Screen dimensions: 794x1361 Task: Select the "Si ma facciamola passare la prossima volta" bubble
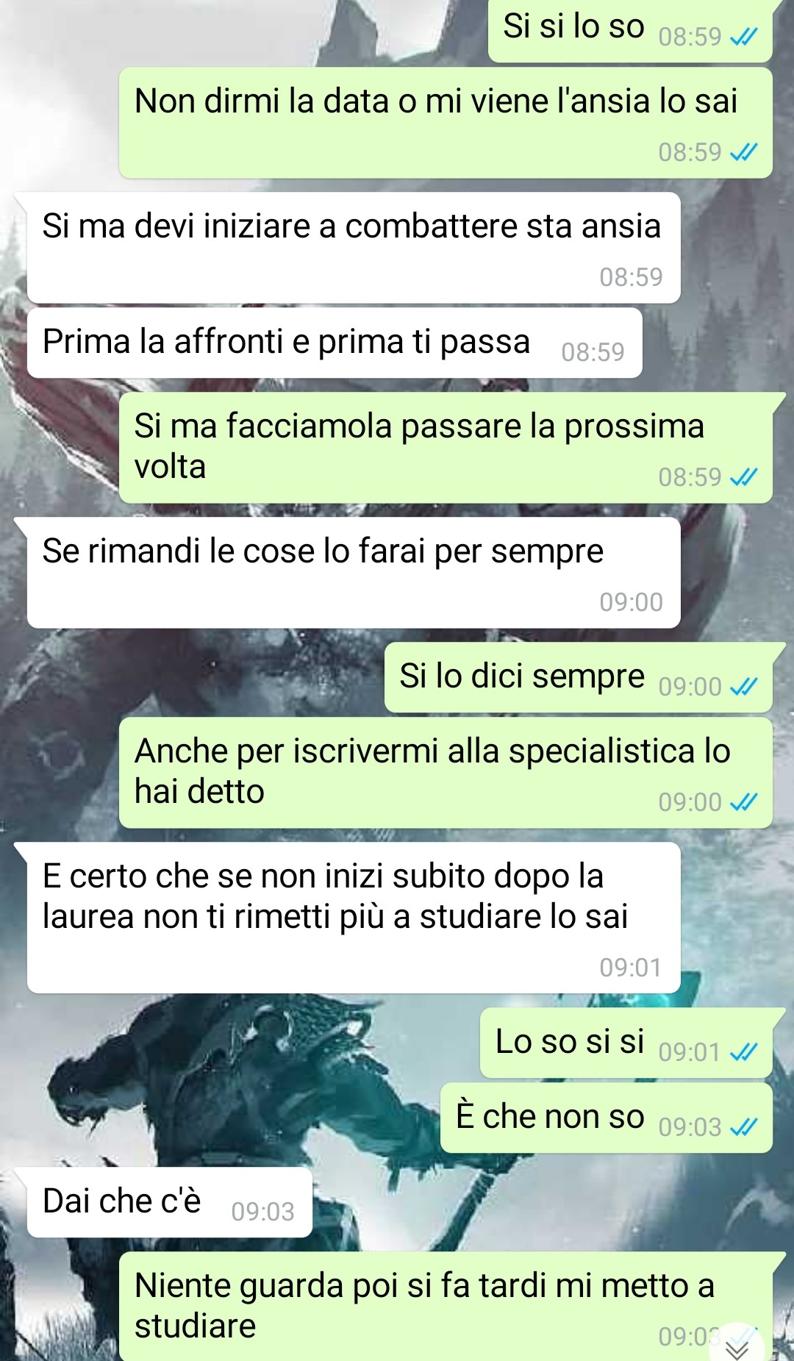[x=446, y=448]
